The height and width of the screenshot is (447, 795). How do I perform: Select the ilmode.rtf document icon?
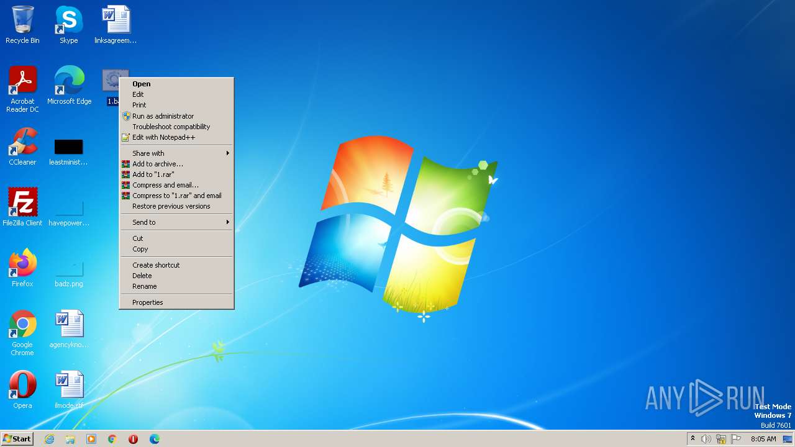click(68, 390)
